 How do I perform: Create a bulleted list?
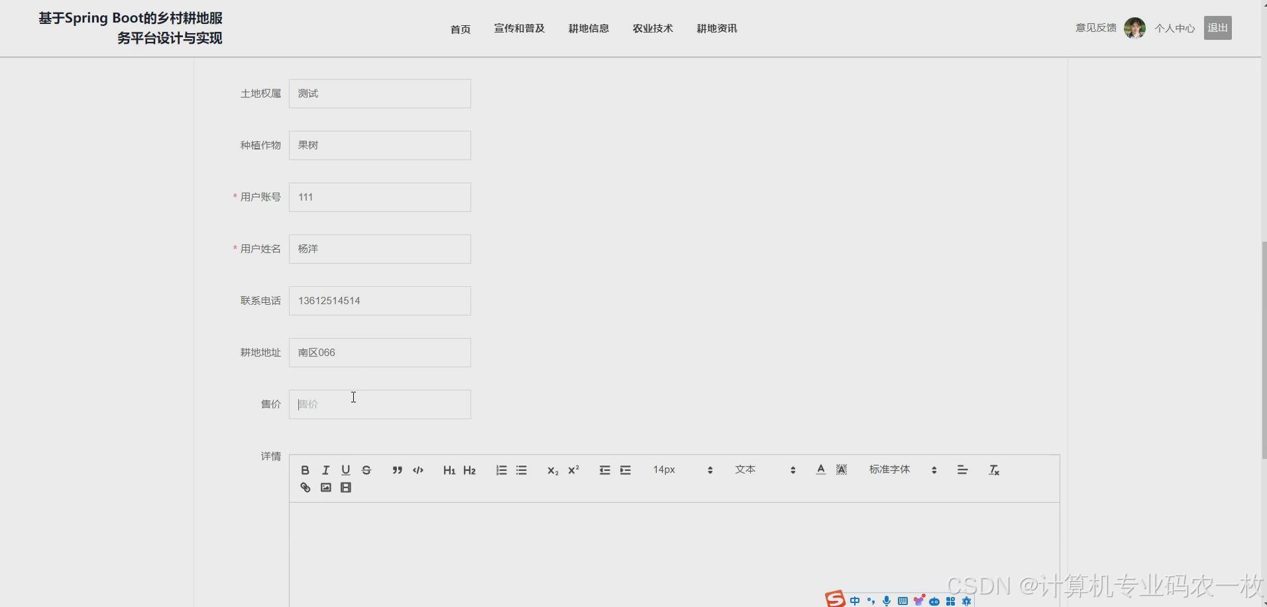(522, 470)
